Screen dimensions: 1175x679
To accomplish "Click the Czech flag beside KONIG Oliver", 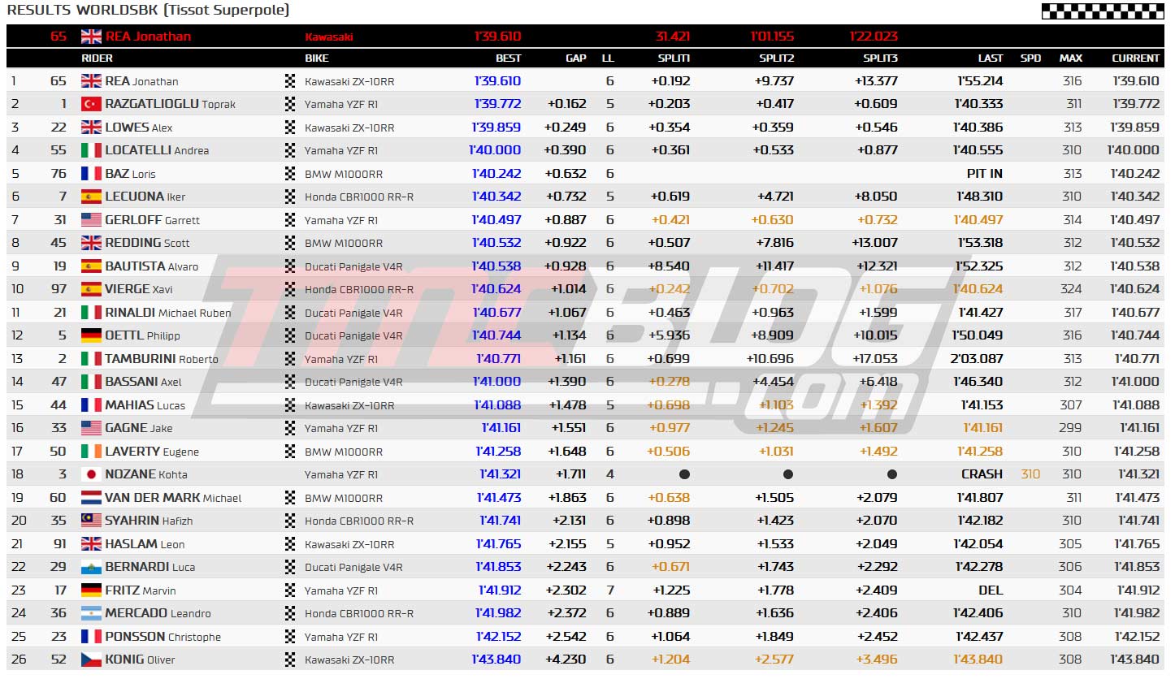I will pyautogui.click(x=91, y=660).
